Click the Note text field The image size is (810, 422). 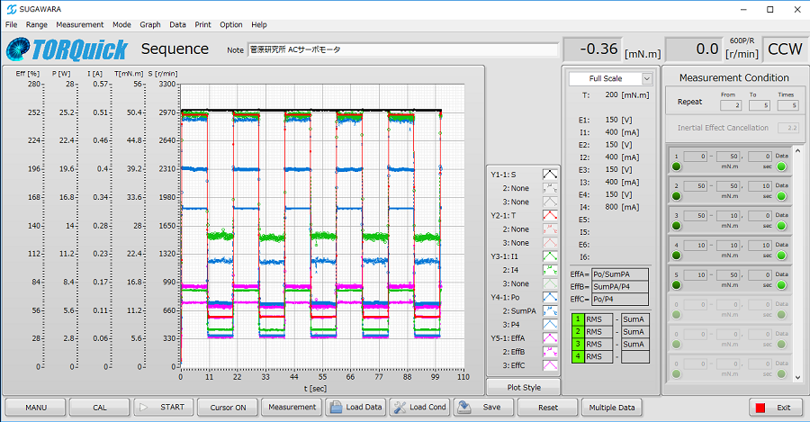(402, 49)
